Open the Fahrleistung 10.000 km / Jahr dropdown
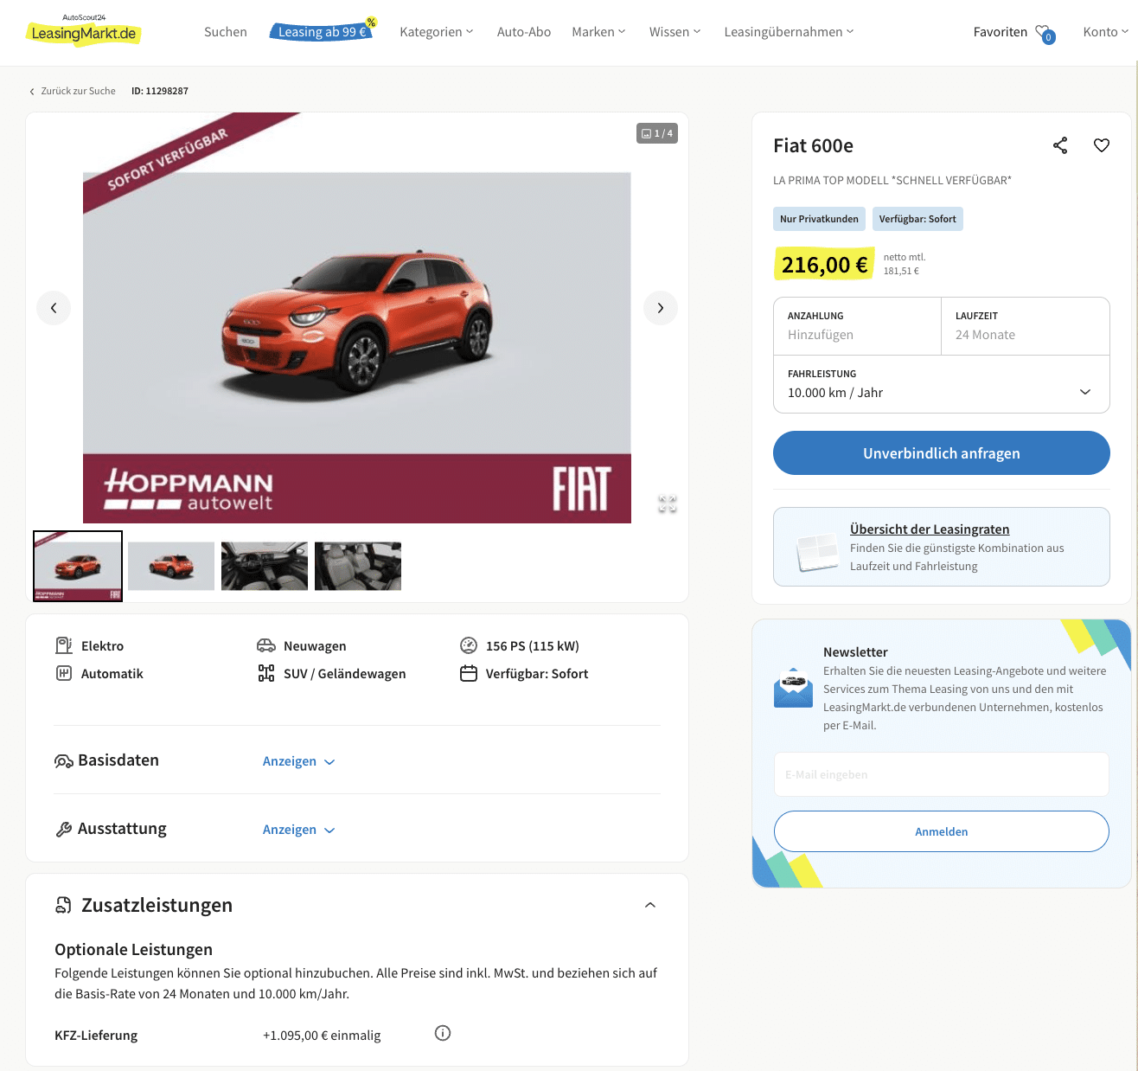The image size is (1138, 1071). [942, 384]
